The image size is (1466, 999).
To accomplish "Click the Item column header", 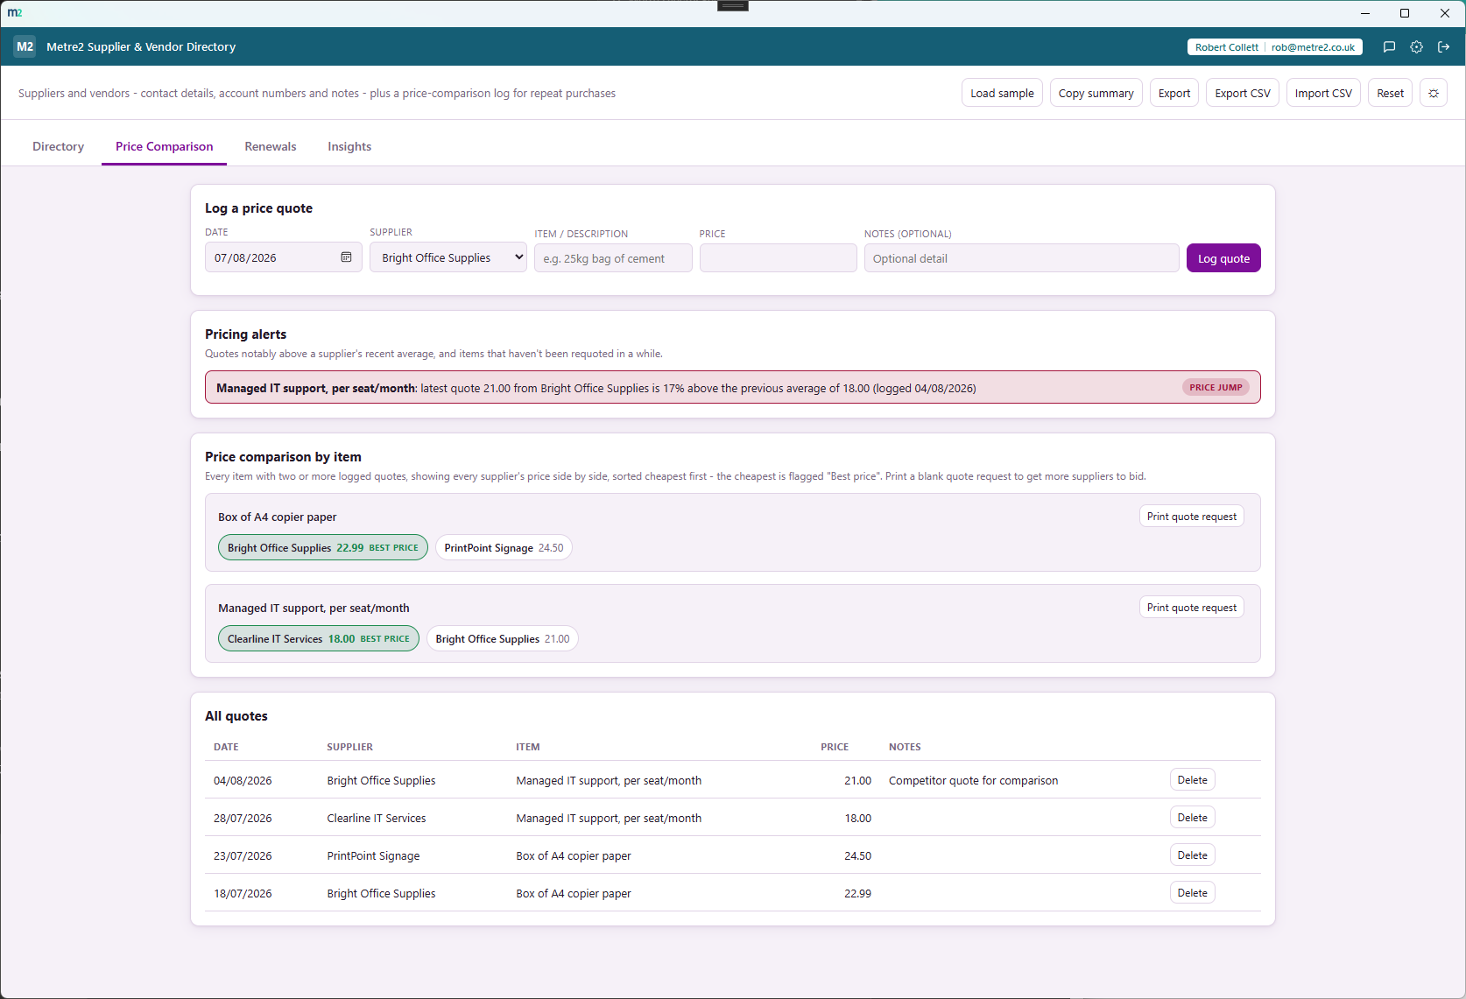I will coord(527,747).
